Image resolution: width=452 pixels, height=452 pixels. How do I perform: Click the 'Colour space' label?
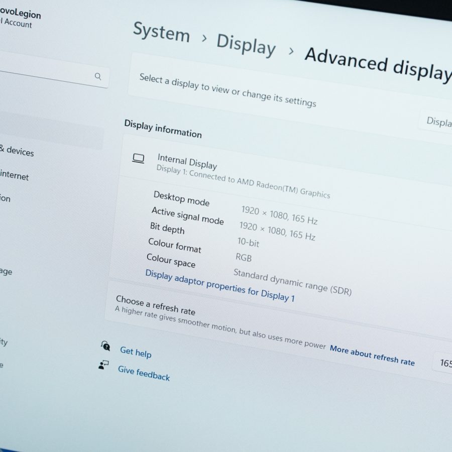(x=171, y=260)
